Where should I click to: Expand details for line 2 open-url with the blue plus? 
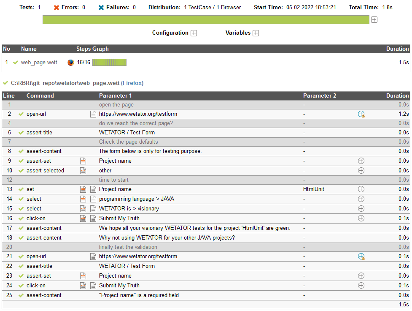click(361, 114)
